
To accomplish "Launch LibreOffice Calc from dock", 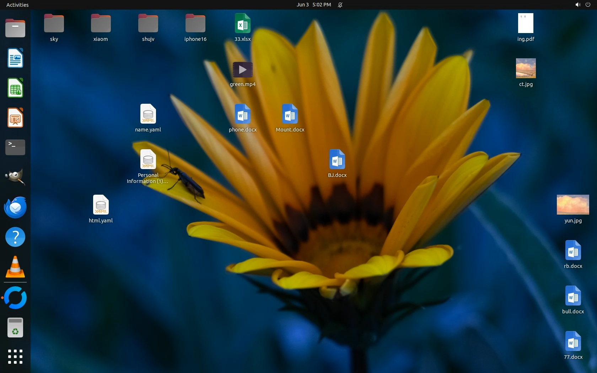I will [x=15, y=88].
